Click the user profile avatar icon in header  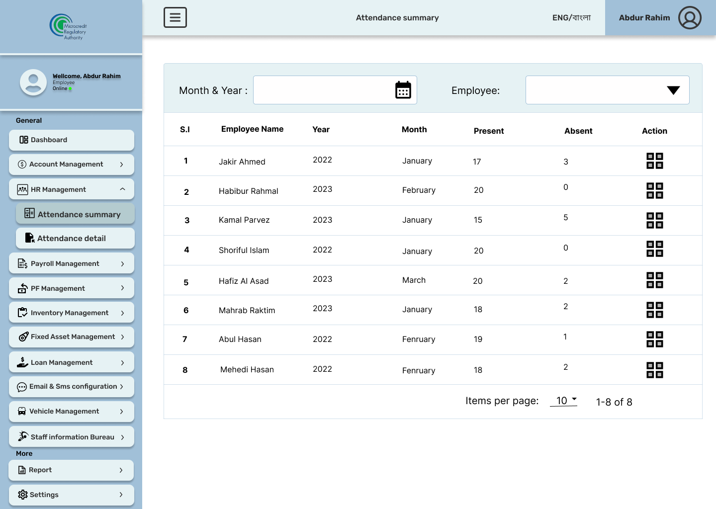690,18
